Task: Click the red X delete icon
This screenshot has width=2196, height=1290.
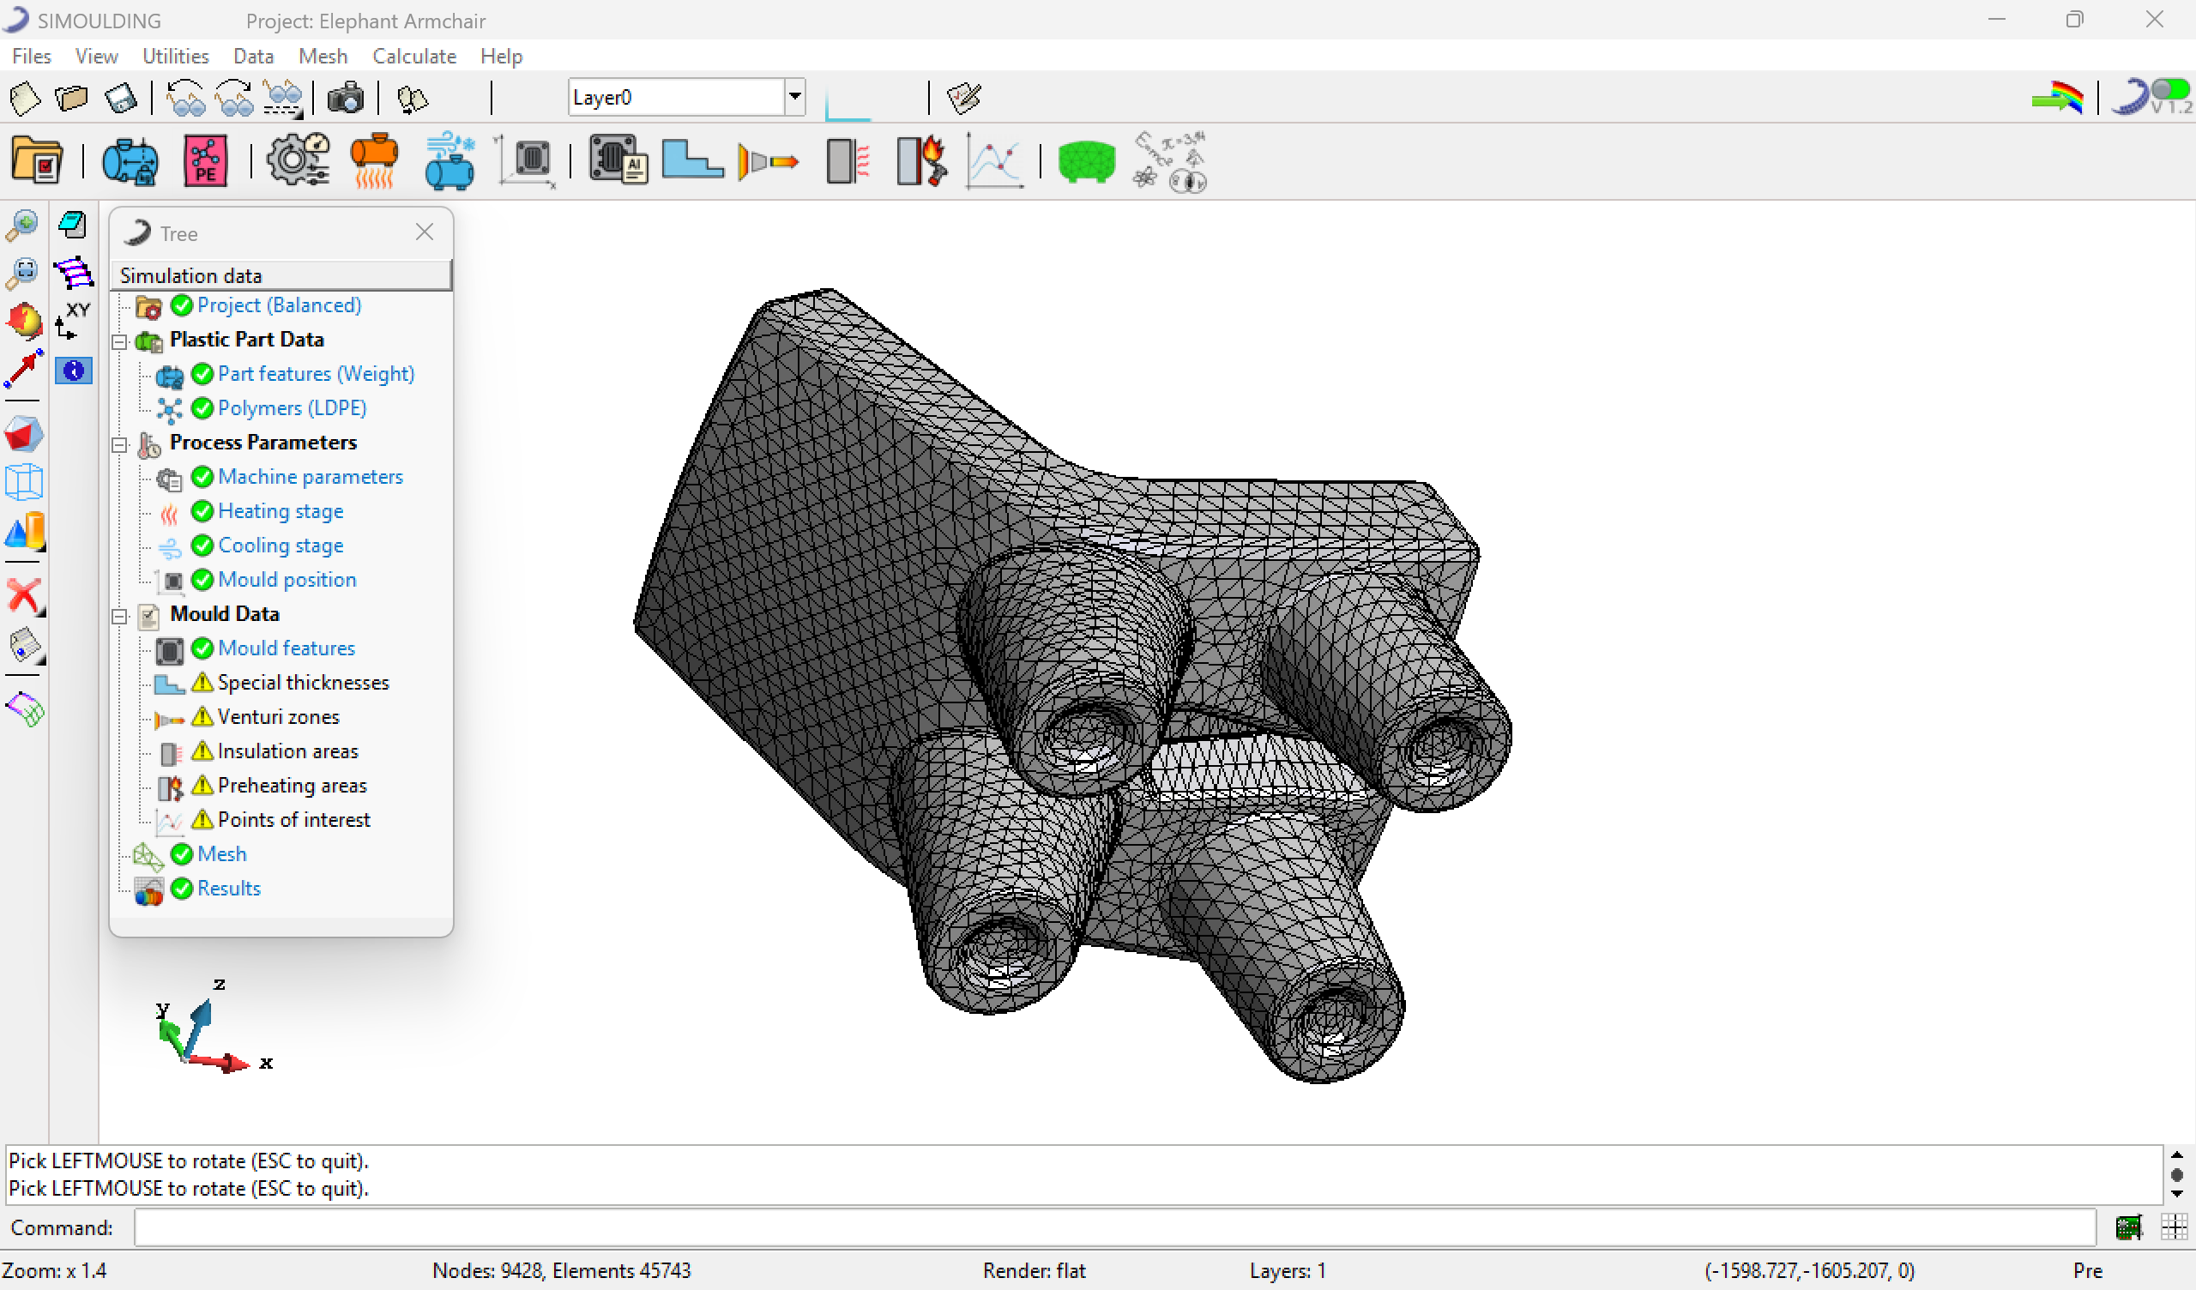Action: pyautogui.click(x=23, y=597)
